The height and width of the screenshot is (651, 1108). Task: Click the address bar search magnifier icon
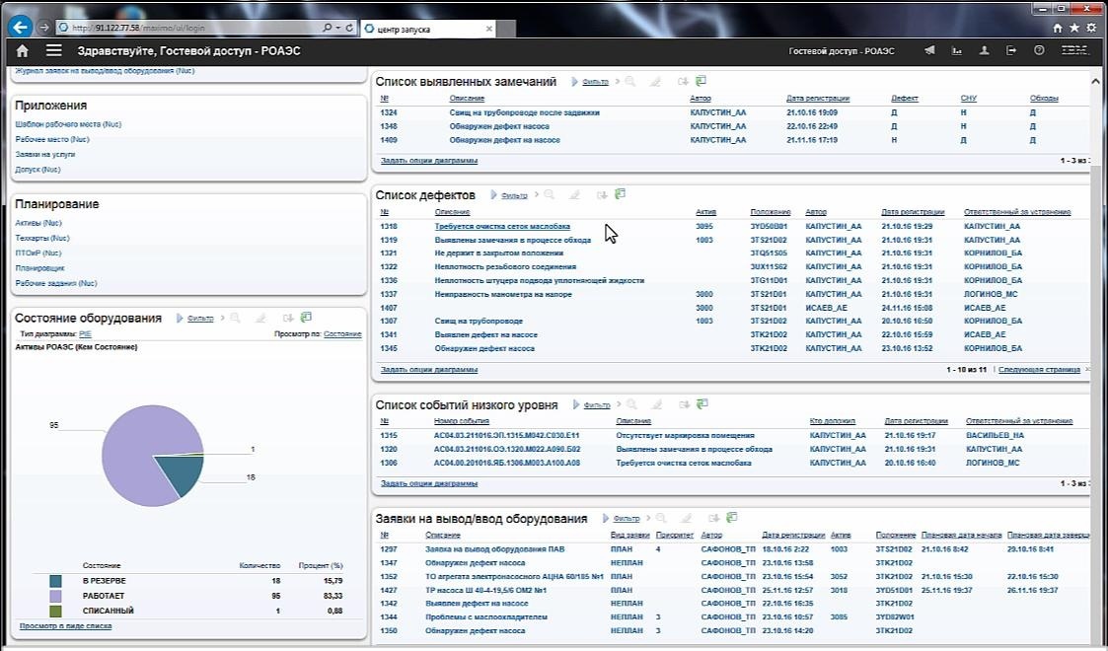pyautogui.click(x=327, y=29)
